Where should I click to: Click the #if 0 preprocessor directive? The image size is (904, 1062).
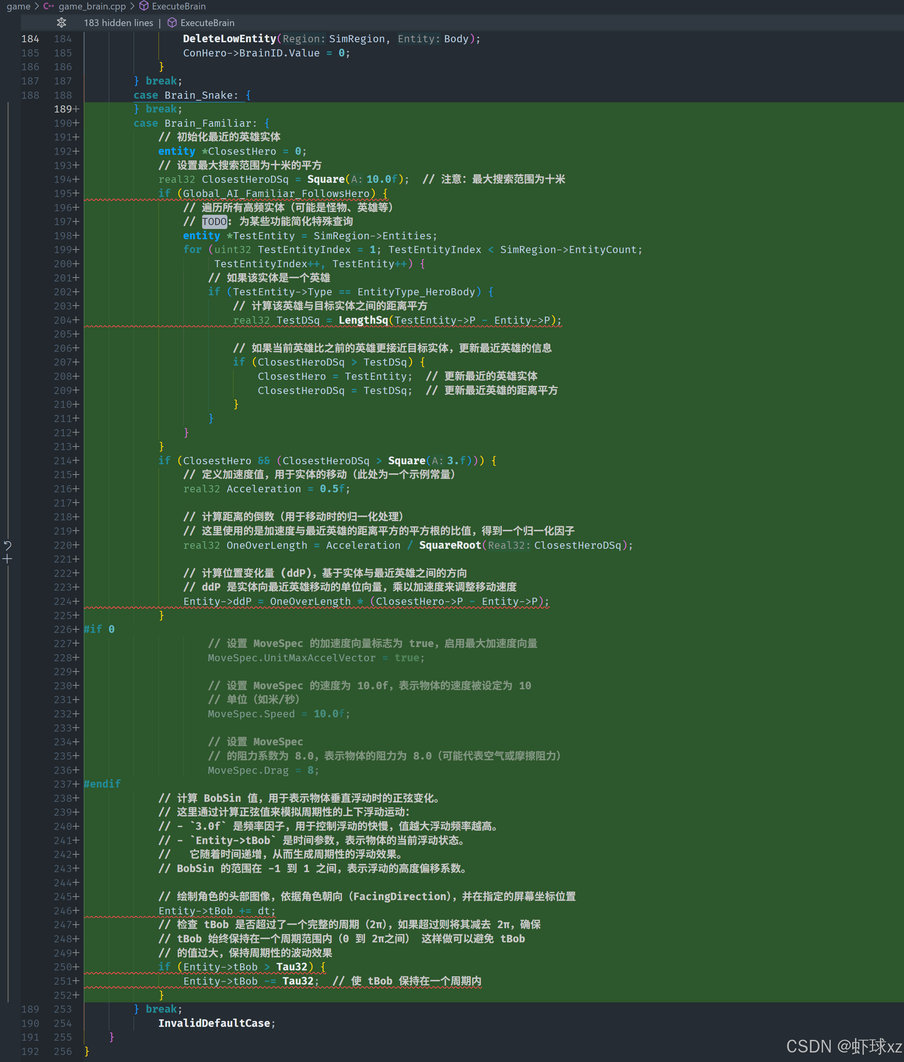click(x=99, y=629)
